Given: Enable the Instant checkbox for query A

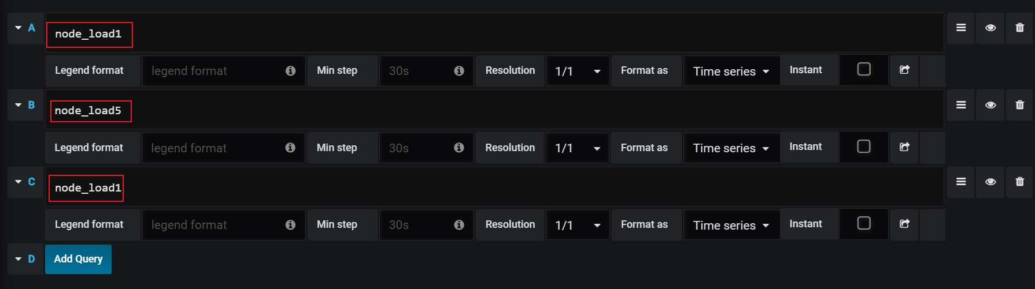Looking at the screenshot, I should (x=864, y=69).
